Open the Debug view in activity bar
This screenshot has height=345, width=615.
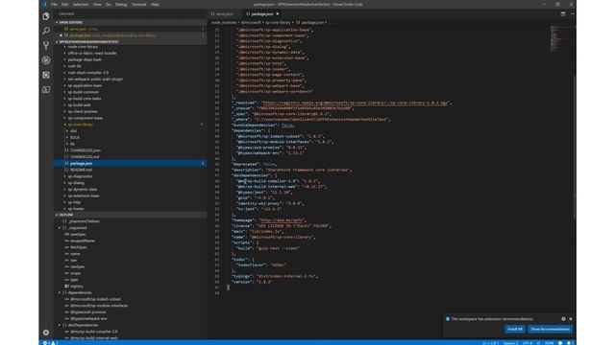pyautogui.click(x=46, y=60)
